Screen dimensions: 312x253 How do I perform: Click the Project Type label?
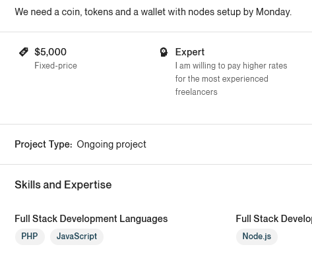(44, 144)
